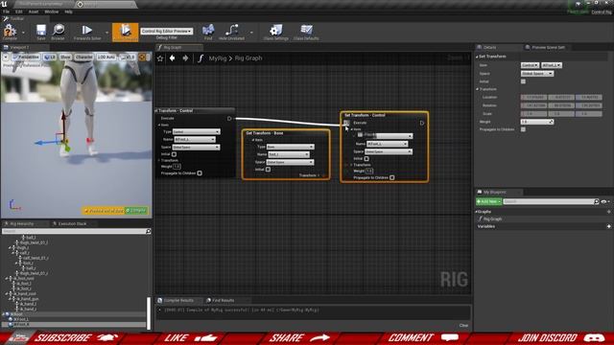The height and width of the screenshot is (345, 614).
Task: Open the Help menu
Action: click(x=68, y=11)
